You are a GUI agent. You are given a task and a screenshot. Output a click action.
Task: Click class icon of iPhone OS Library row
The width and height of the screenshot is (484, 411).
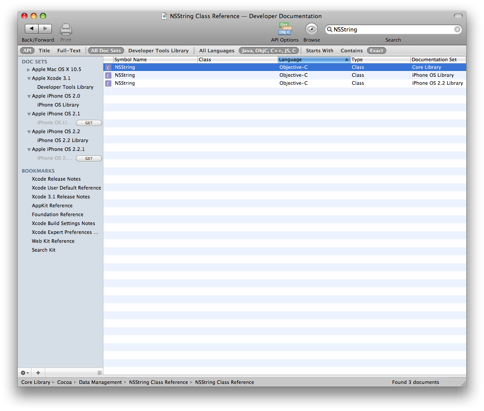[108, 75]
